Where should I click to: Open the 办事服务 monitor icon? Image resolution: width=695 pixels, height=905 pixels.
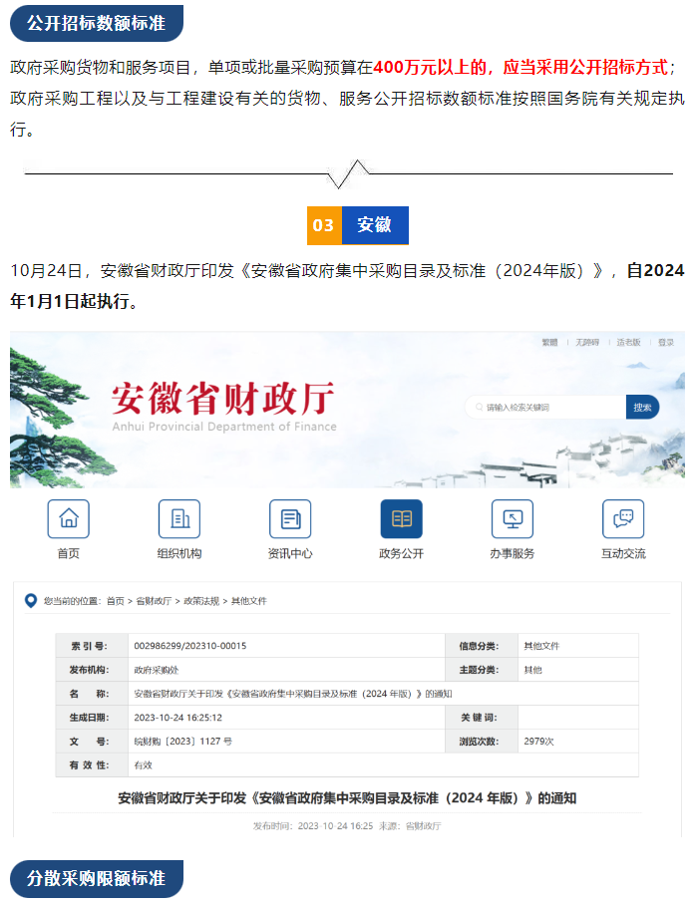(x=512, y=518)
